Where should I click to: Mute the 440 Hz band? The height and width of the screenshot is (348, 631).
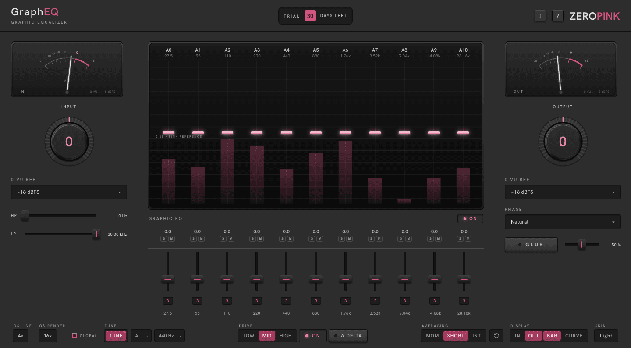click(290, 239)
